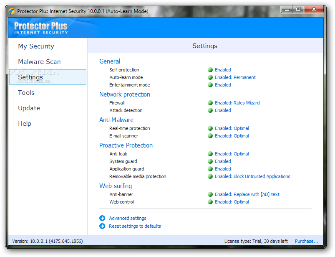
Task: Click 'License type: Trial, 30 days left' text
Action: tap(256, 241)
